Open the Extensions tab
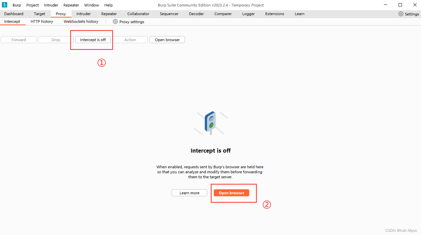Viewport: 421px width, 235px height. (x=275, y=14)
